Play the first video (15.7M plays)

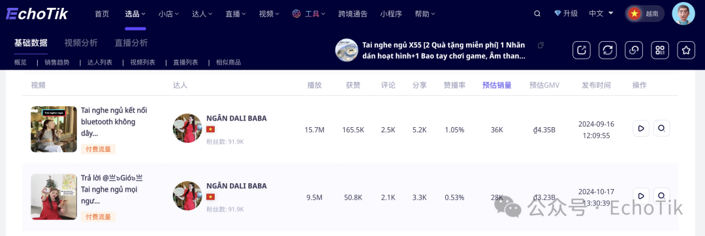click(x=641, y=128)
